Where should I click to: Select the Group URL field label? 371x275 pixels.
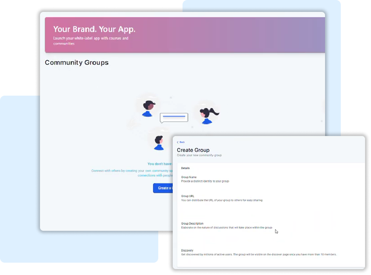point(188,196)
